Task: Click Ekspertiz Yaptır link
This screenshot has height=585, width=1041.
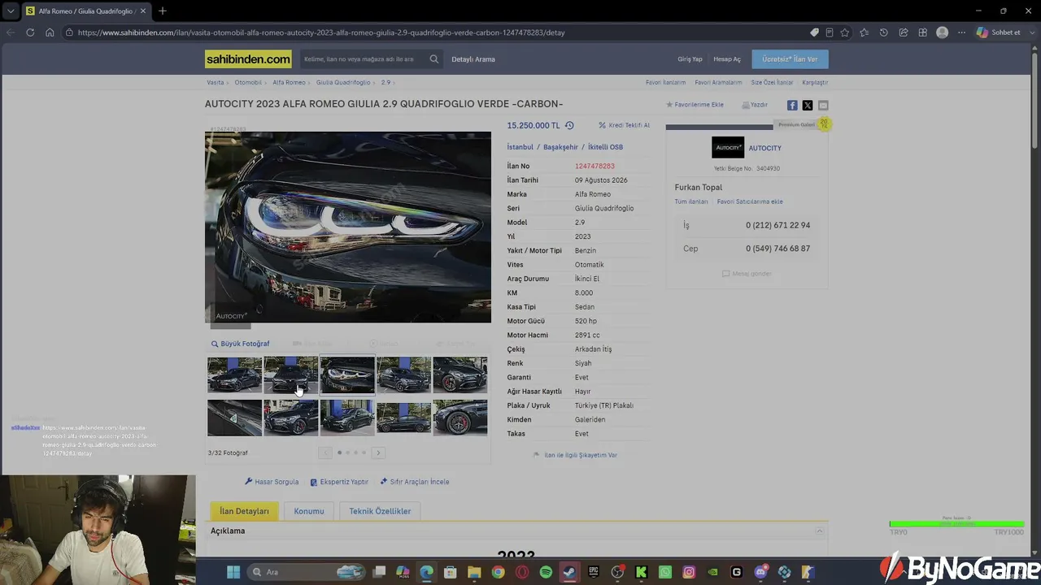Action: pyautogui.click(x=339, y=482)
